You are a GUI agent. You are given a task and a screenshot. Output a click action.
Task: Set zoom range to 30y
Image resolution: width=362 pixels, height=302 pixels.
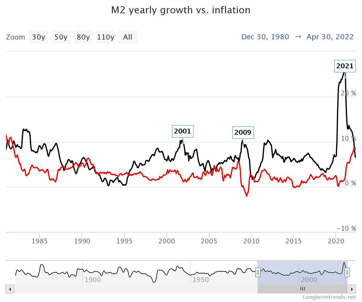point(39,37)
